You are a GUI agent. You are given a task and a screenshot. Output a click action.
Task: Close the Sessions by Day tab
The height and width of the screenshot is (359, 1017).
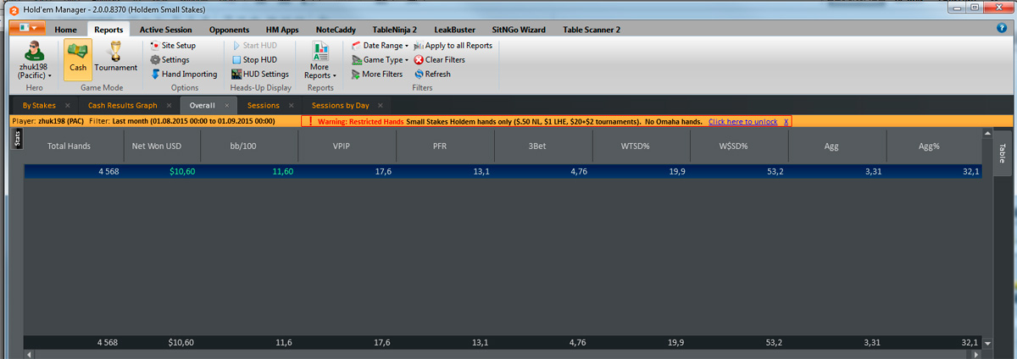pos(381,106)
